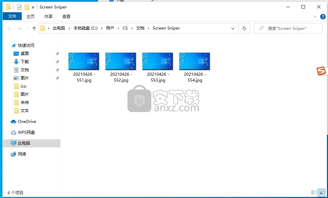
Task: Switch to large thumbnails view icon in status bar
Action: (x=322, y=193)
